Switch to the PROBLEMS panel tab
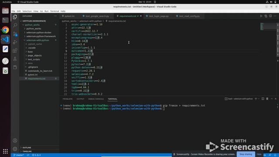 68,99
